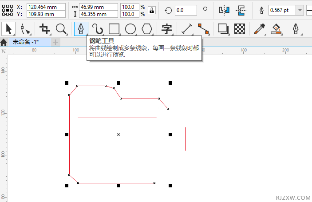Select the Connector line tool

pos(203,29)
